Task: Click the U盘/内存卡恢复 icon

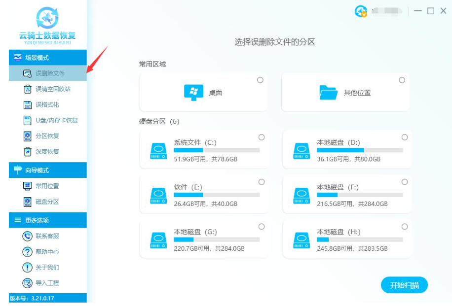Action: point(28,120)
